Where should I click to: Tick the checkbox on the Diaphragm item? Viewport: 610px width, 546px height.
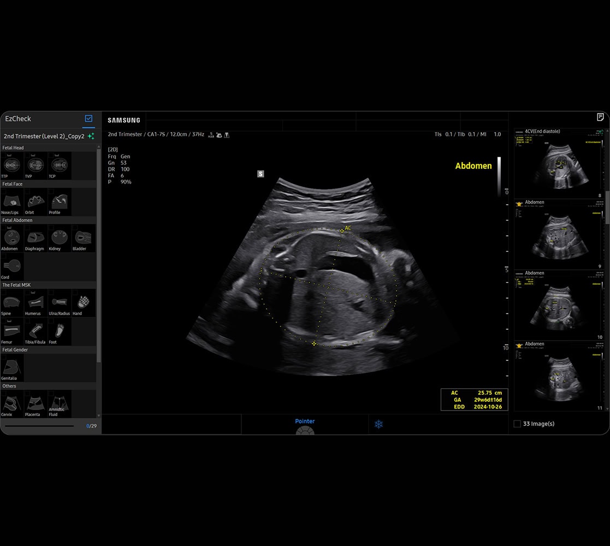(27, 228)
